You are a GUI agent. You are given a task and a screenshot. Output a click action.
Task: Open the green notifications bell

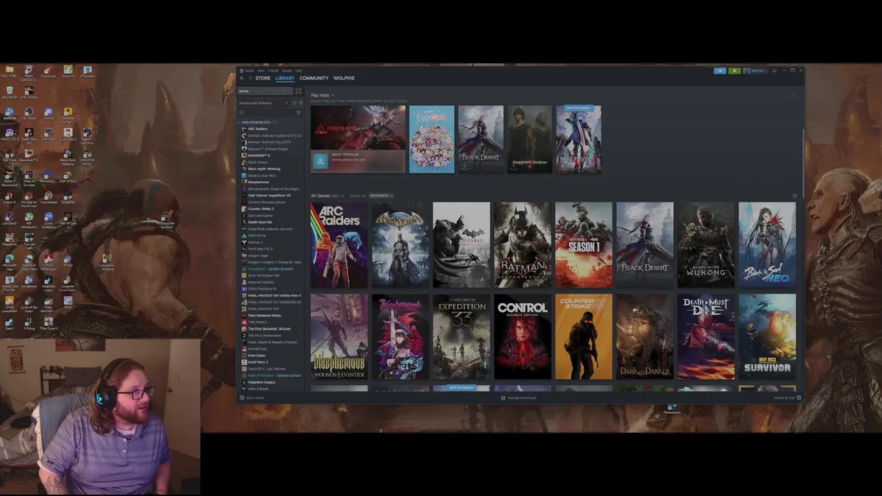tap(735, 70)
